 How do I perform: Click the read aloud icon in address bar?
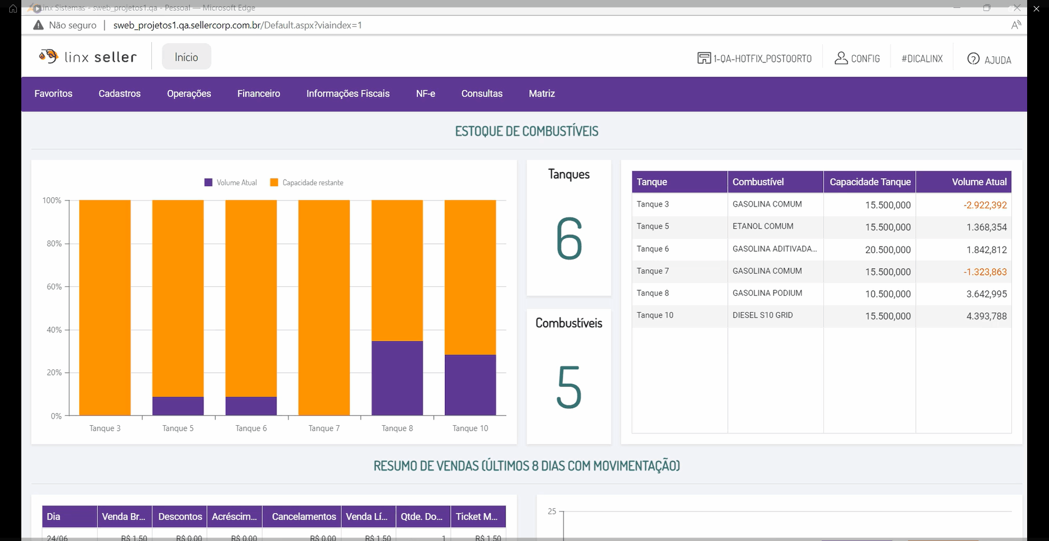coord(1016,25)
